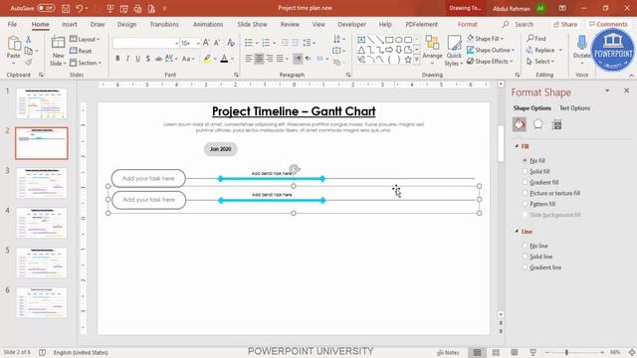Adjust the zoom slider in the status bar
This screenshot has width=637, height=358.
(x=566, y=352)
